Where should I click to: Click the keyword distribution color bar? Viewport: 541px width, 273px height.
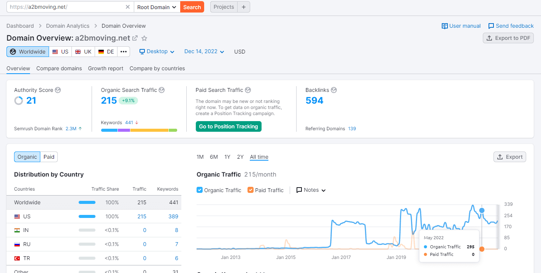pyautogui.click(x=139, y=130)
